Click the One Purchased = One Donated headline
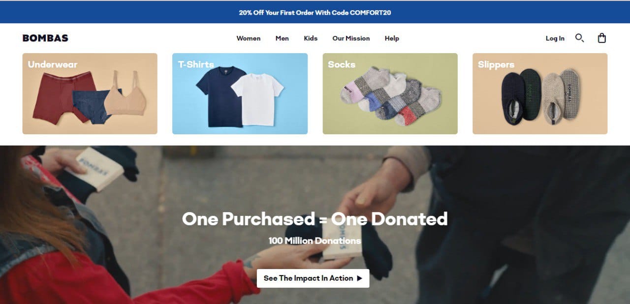630x304 pixels. (x=315, y=219)
